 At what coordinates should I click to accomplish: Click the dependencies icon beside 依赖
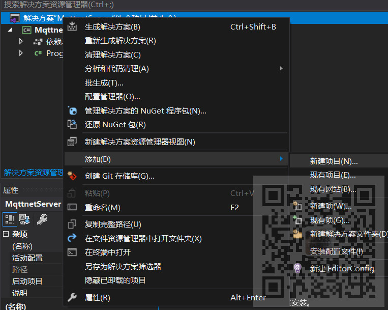[38, 42]
